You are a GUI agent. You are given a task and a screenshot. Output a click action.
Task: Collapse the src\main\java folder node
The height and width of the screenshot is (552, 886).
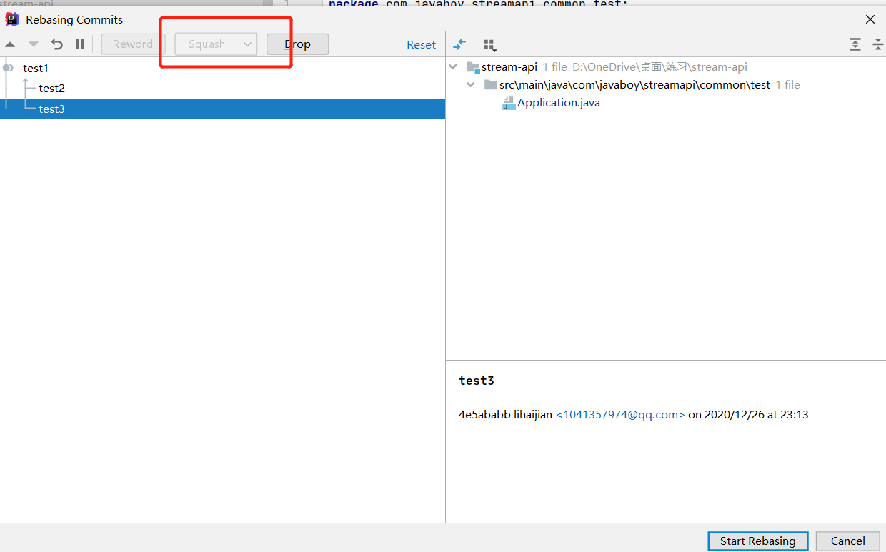(x=470, y=84)
